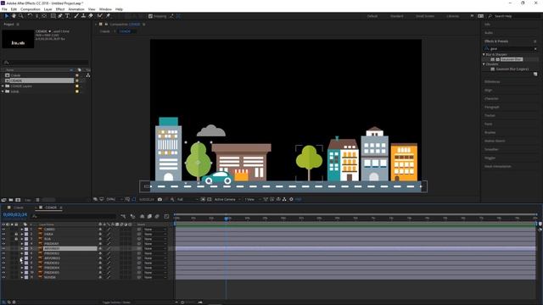Hide layer 8 PREDIO03 with its eye icon

pos(3,263)
